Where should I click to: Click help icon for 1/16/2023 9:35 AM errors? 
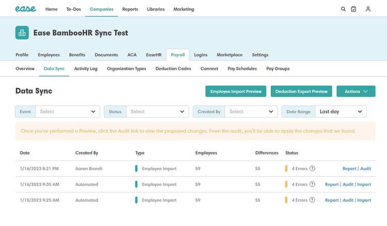click(312, 184)
